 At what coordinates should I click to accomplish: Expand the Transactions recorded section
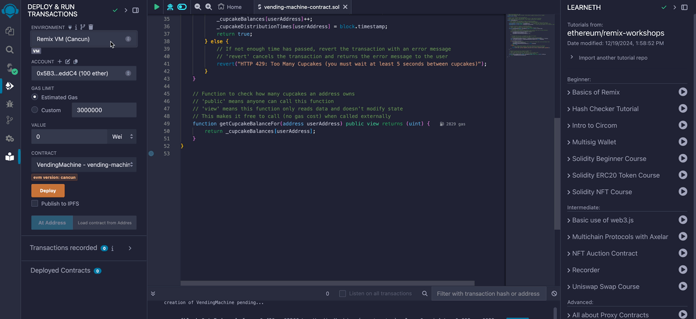130,248
